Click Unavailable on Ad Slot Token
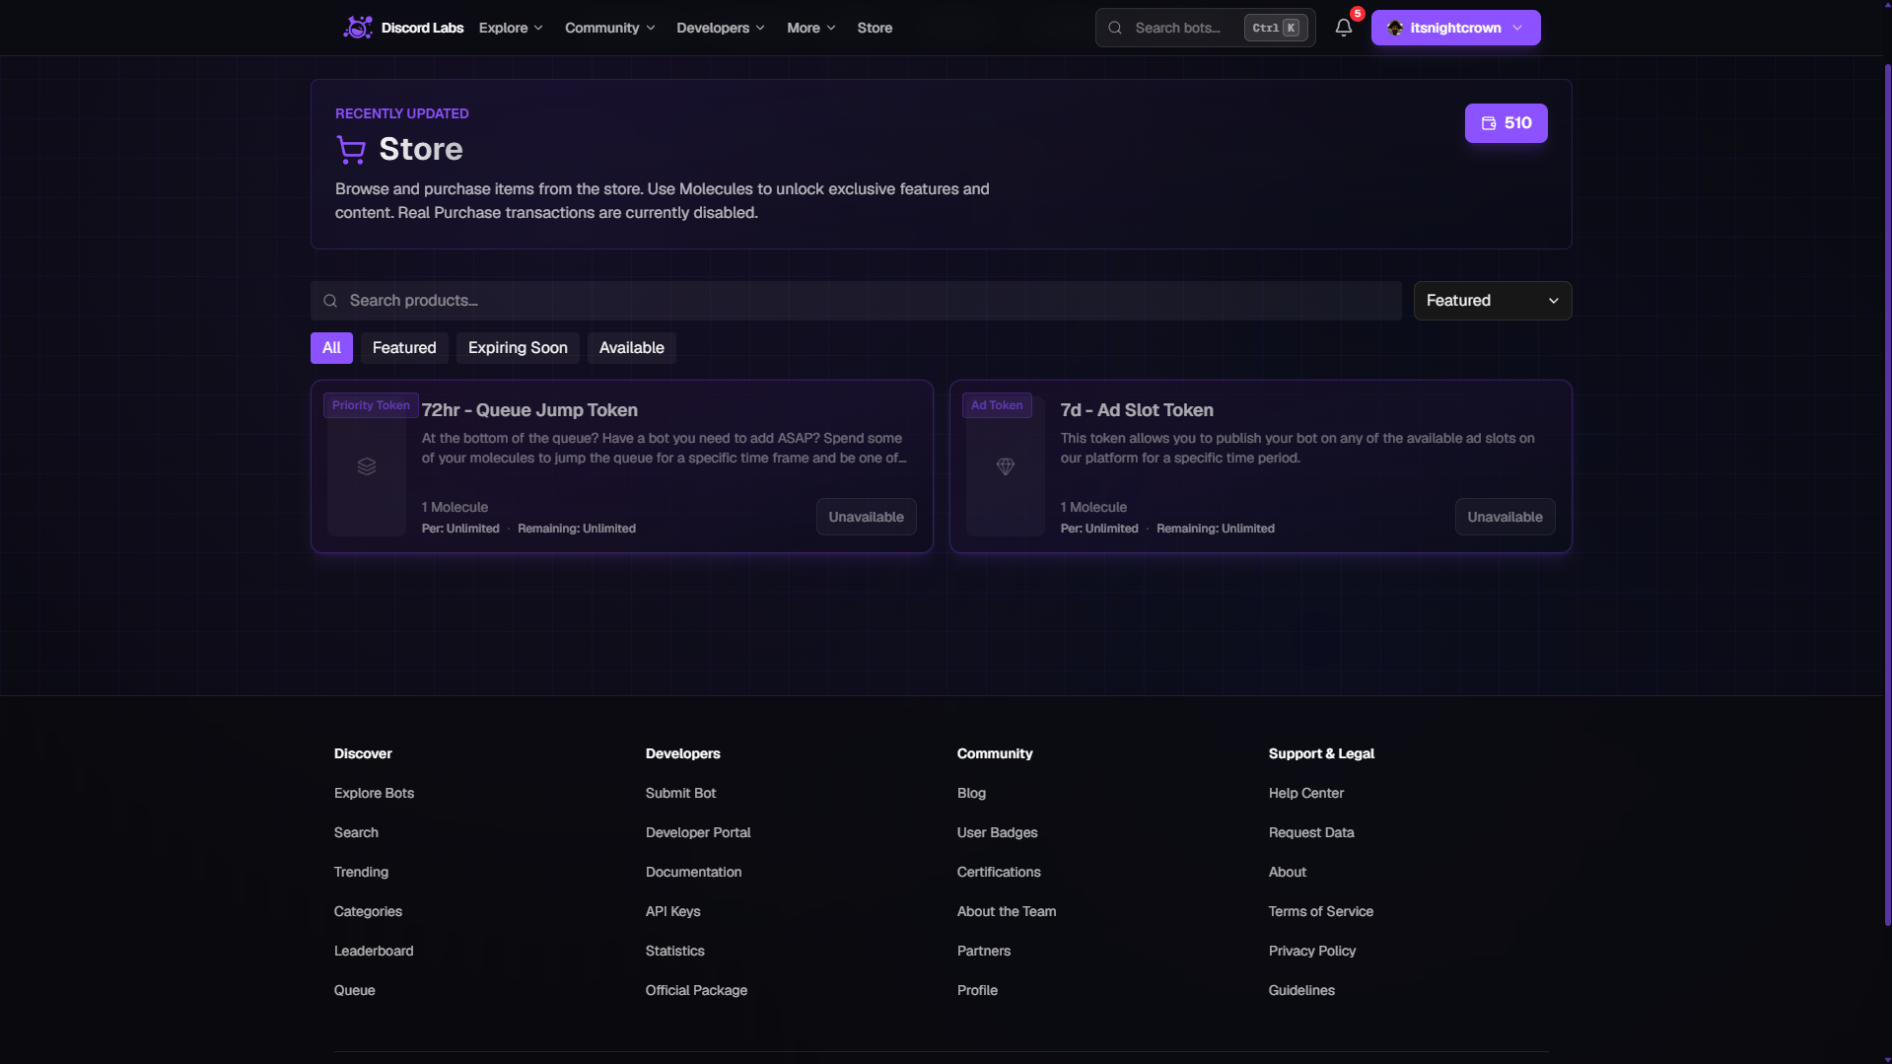Viewport: 1892px width, 1064px height. [1505, 517]
